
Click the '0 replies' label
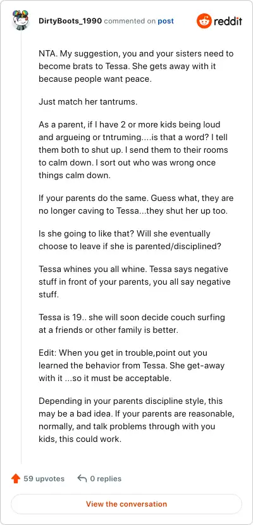pyautogui.click(x=106, y=479)
